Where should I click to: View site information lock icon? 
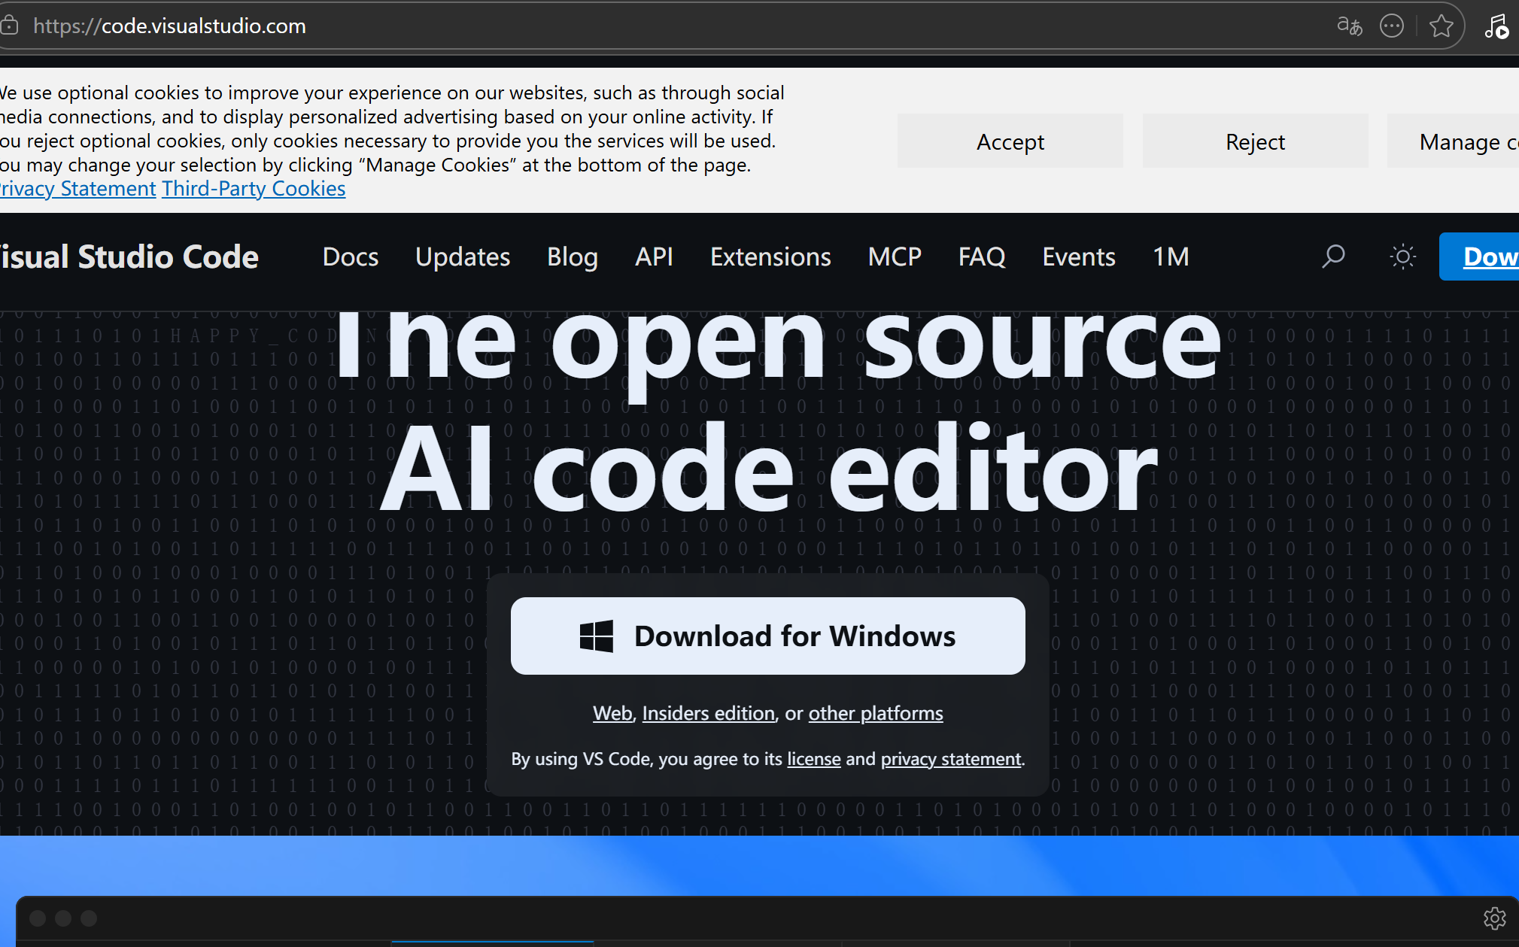tap(9, 26)
